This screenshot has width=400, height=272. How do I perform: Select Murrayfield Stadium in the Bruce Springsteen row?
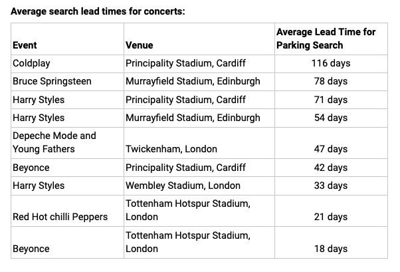tap(193, 81)
